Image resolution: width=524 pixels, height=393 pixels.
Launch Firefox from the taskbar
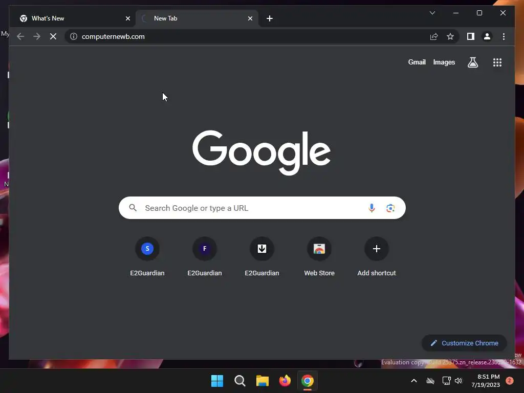(285, 381)
